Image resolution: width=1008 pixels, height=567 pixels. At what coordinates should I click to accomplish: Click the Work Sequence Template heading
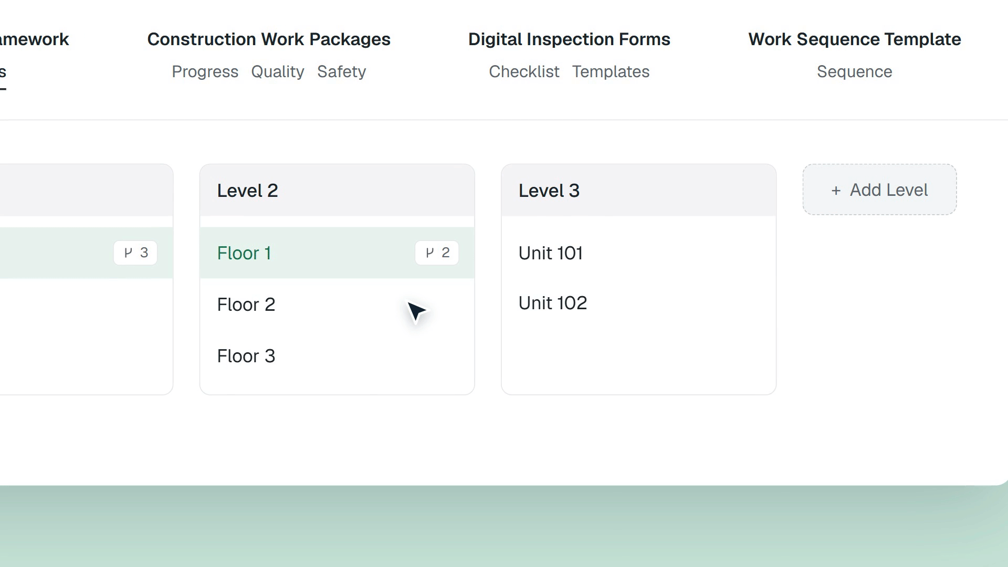855,39
